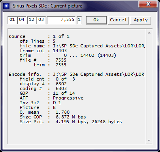This screenshot has width=160, height=152.
Task: Click the Apply button
Action: [x=141, y=20]
